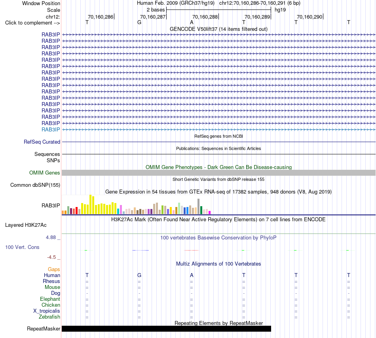Select position label 70,160,287
This screenshot has height=338, width=376.
(x=153, y=17)
